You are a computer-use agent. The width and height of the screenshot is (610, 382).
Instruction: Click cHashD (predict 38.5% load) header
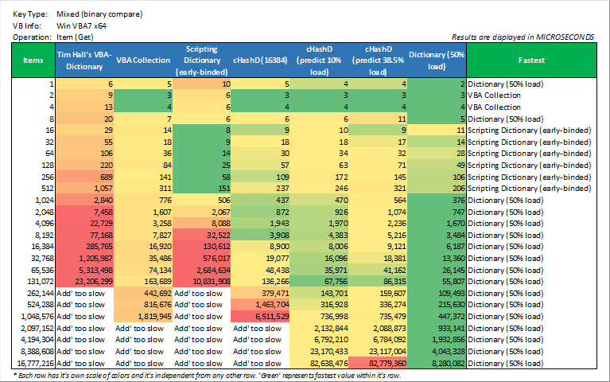(378, 60)
